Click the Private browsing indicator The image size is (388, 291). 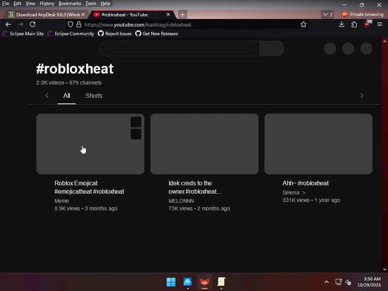pos(363,14)
